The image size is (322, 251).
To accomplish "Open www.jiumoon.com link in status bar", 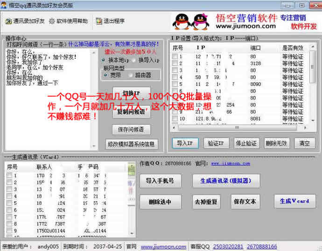I will tap(163, 246).
